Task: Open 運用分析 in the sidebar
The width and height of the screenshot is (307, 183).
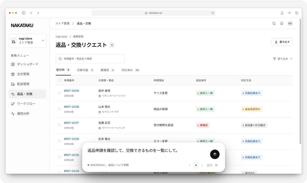Action: (x=27, y=114)
